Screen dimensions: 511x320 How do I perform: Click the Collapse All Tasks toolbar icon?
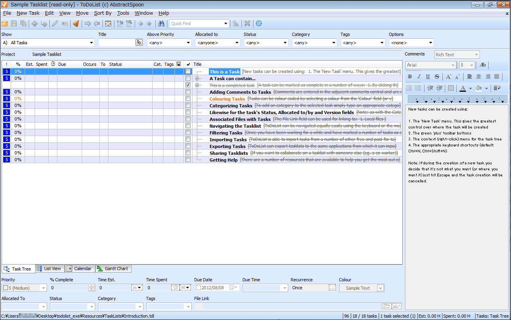129,24
